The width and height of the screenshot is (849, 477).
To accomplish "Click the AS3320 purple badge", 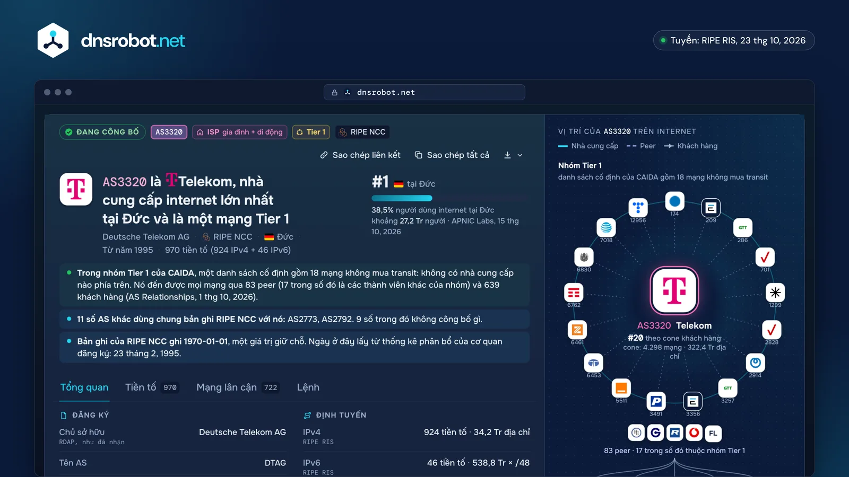I will pyautogui.click(x=169, y=132).
